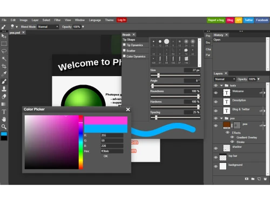270x202 pixels.
Task: Select the Lasso tool
Action: point(4,51)
